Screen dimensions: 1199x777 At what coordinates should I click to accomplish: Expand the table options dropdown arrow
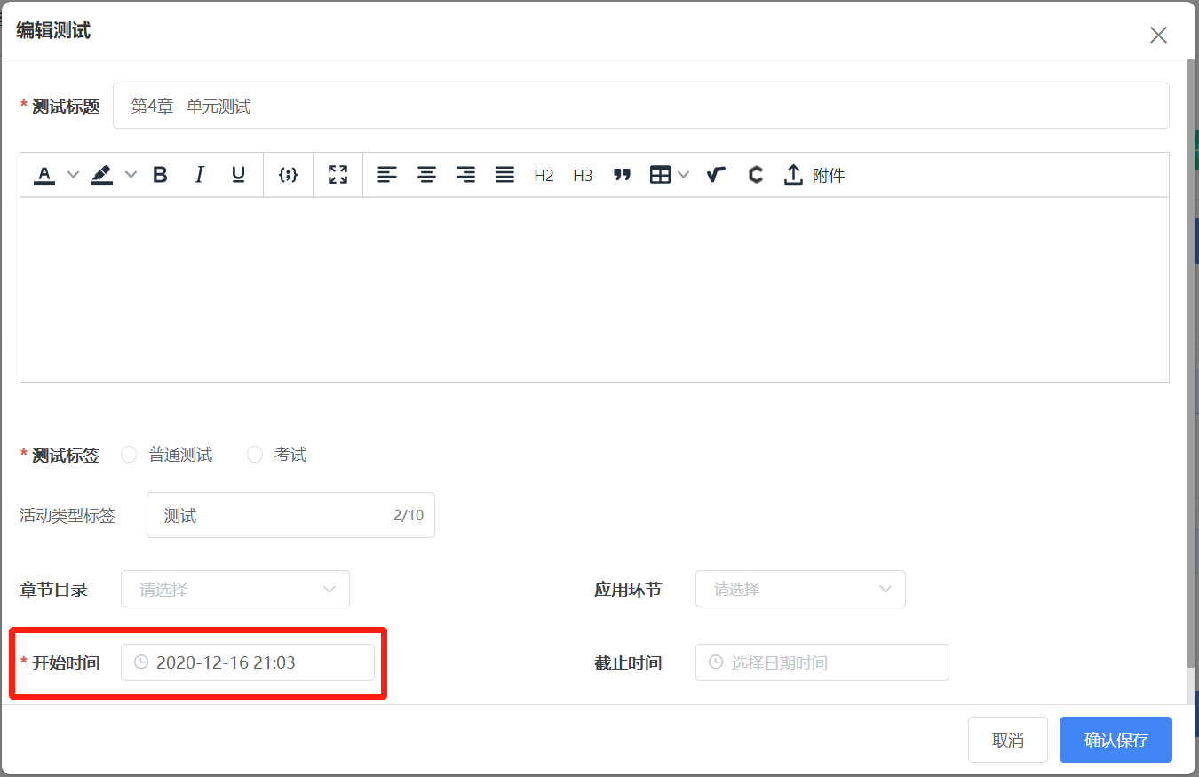683,175
